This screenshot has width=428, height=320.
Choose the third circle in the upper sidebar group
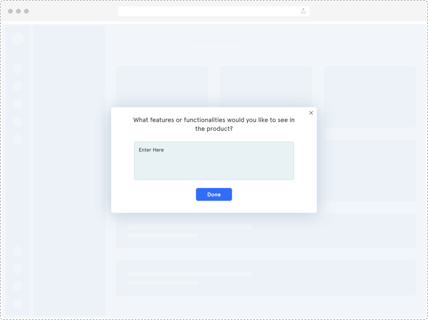(18, 104)
